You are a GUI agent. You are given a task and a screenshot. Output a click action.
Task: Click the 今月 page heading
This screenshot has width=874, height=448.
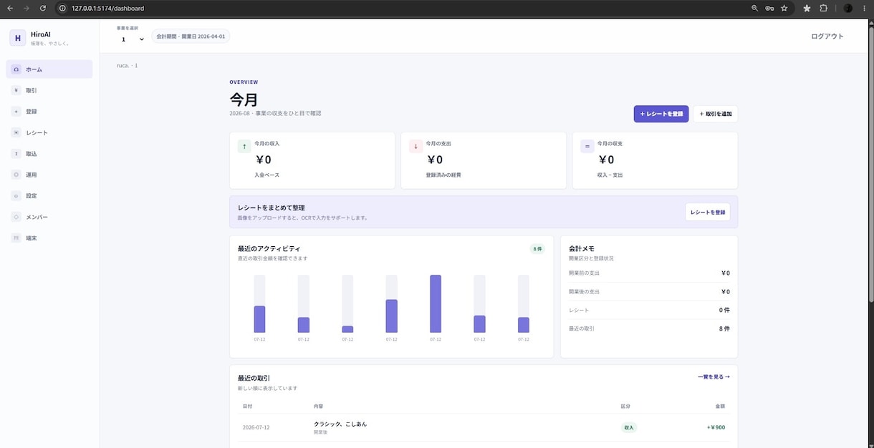(244, 99)
